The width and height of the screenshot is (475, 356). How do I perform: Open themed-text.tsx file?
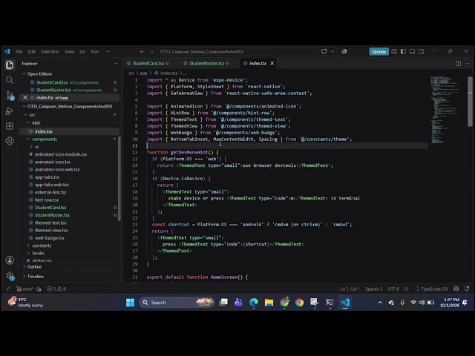pos(50,222)
